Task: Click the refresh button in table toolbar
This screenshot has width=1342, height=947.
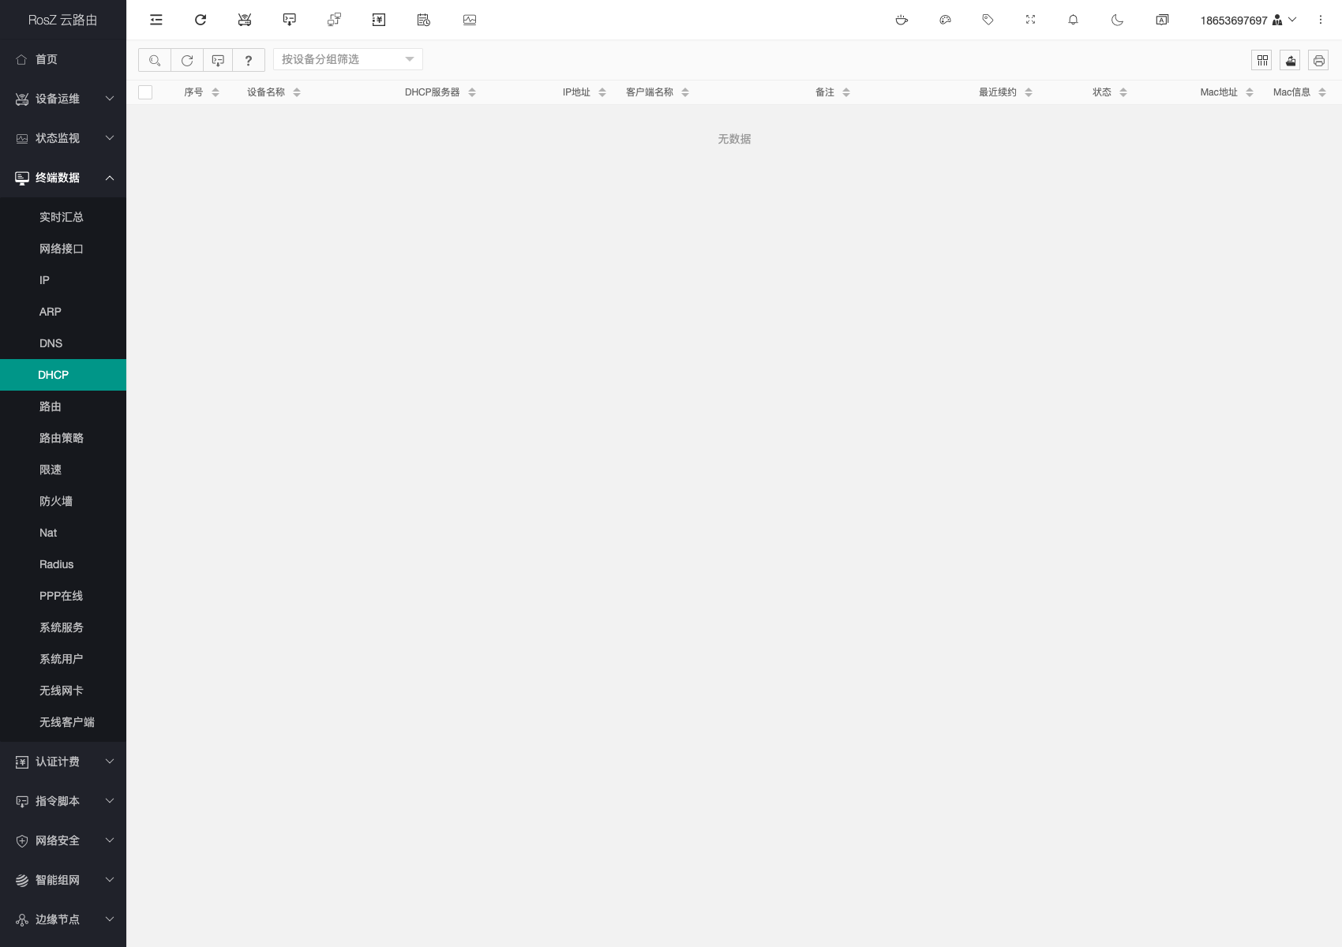Action: (187, 60)
